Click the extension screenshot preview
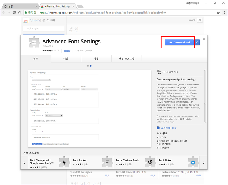Viewport: 228px width, 185px height. coord(89,108)
